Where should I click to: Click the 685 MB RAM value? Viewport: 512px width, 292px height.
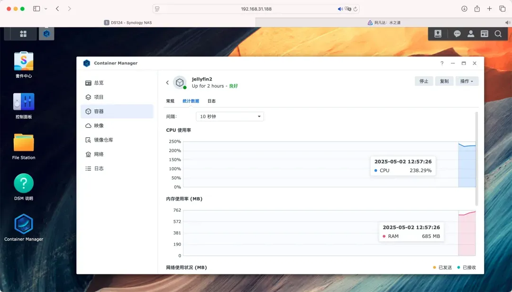(x=430, y=236)
